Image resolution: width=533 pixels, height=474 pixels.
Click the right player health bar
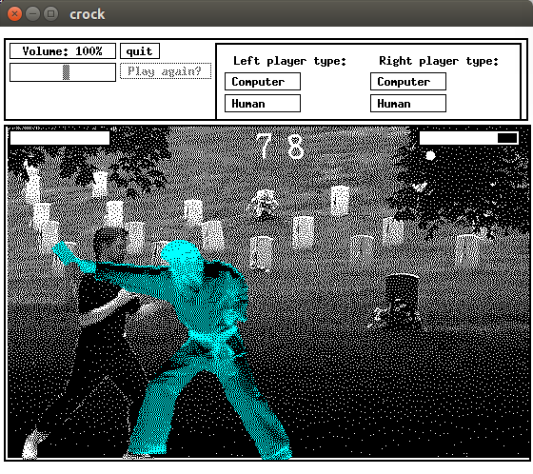(x=469, y=138)
